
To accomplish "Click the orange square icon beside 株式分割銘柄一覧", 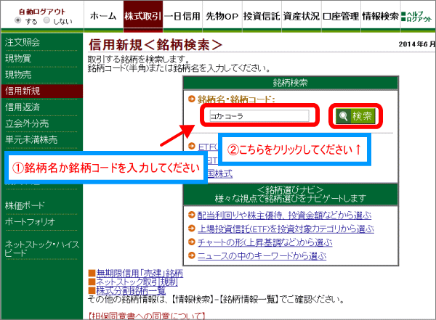I will (92, 290).
